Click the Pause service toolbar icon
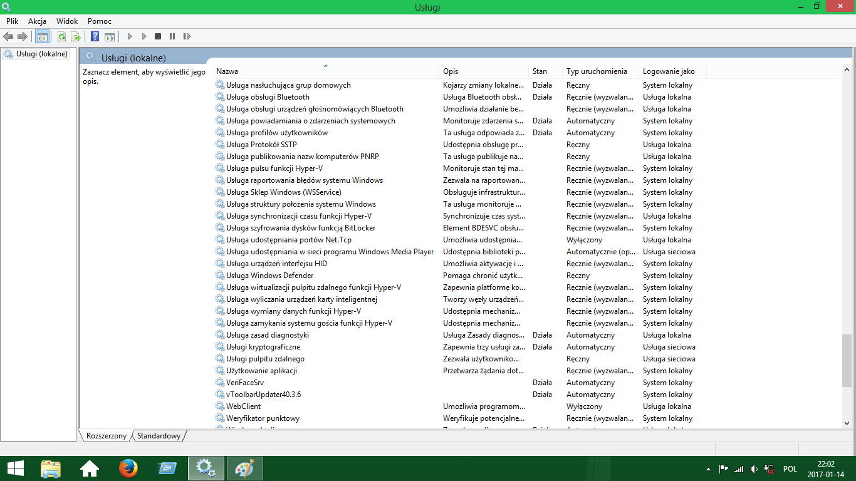The image size is (856, 481). [x=172, y=37]
